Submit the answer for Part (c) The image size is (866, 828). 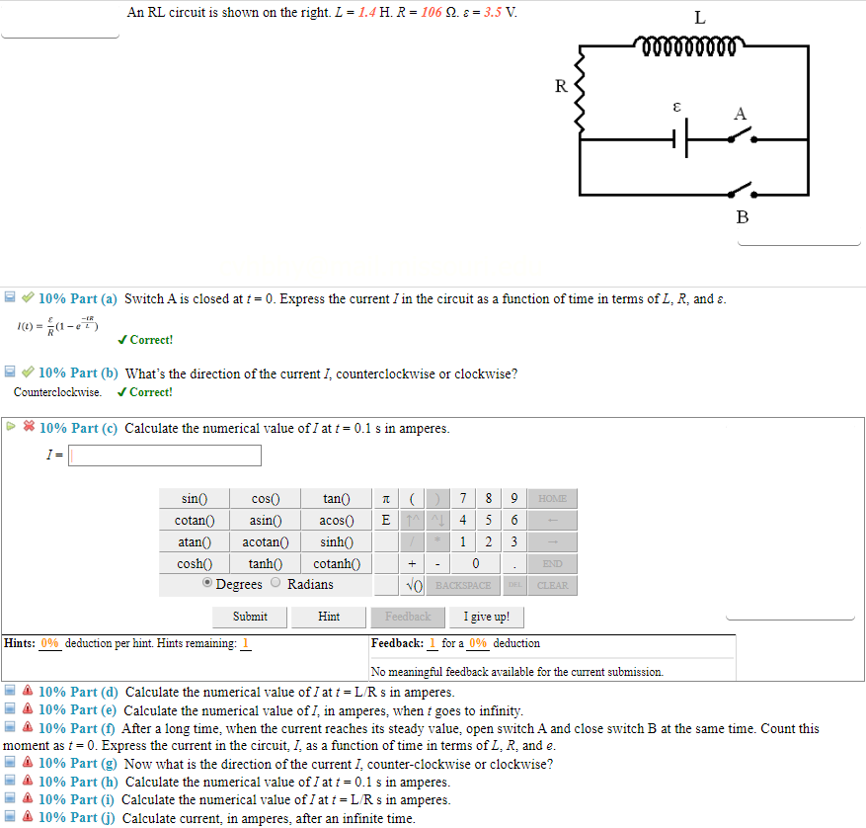point(250,617)
